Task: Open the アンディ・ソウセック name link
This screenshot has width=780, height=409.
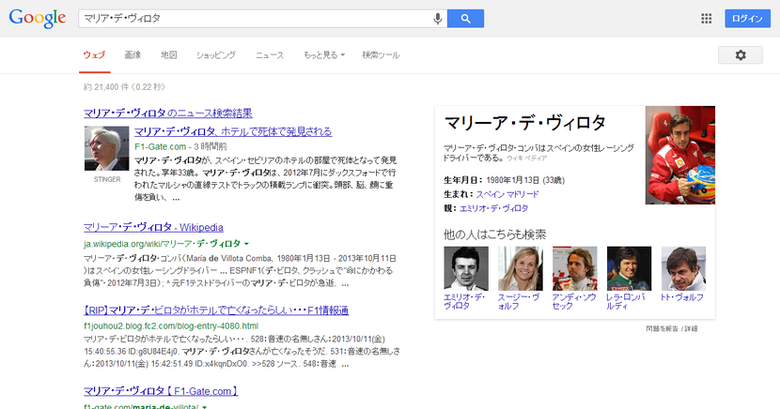Action: tap(573, 302)
